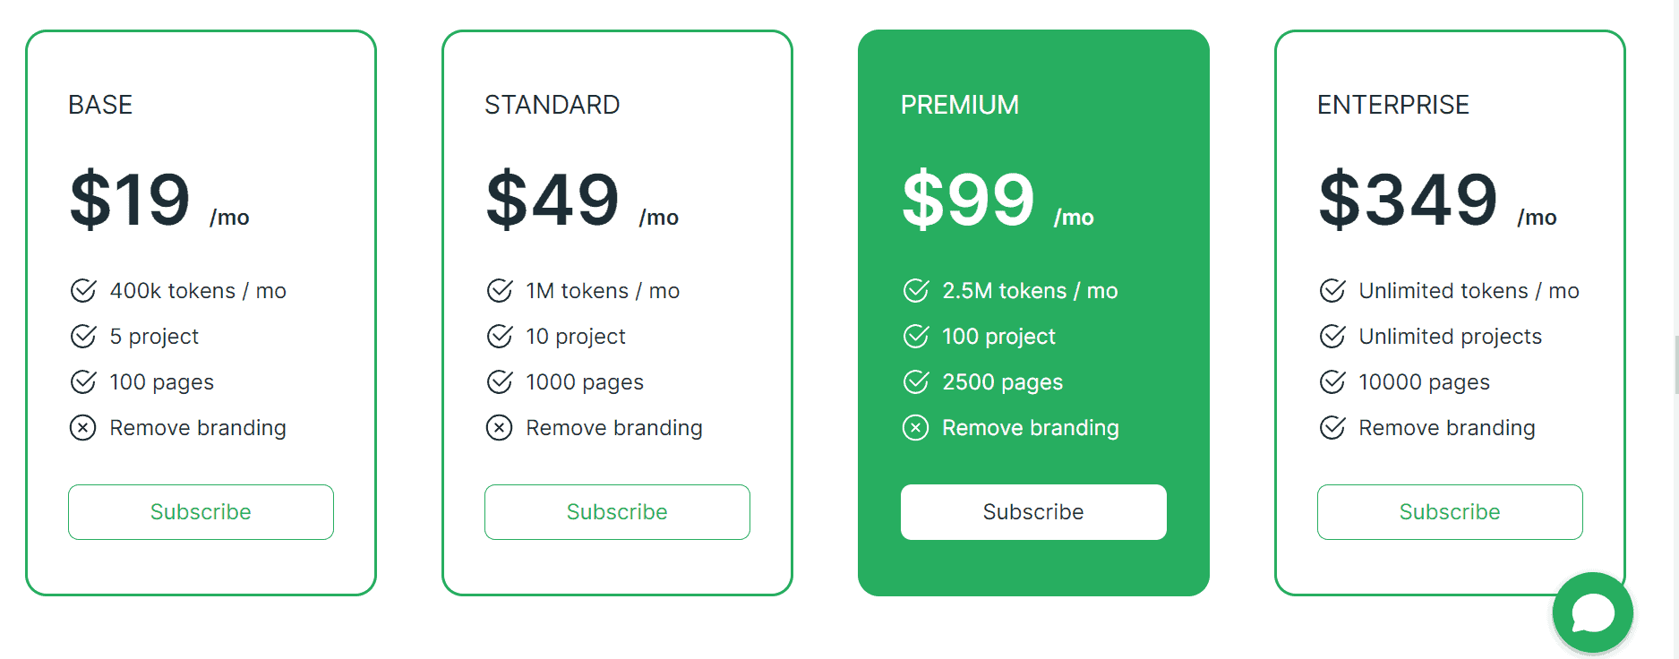The height and width of the screenshot is (659, 1679).
Task: Select the checkmark icon beside 1M tokens
Action: (500, 290)
